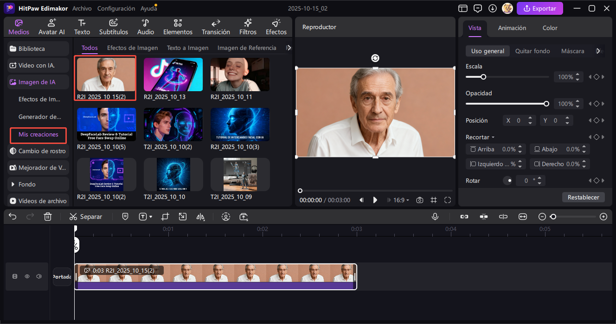The width and height of the screenshot is (616, 324).
Task: Switch to the Animación tab
Action: [x=512, y=28]
